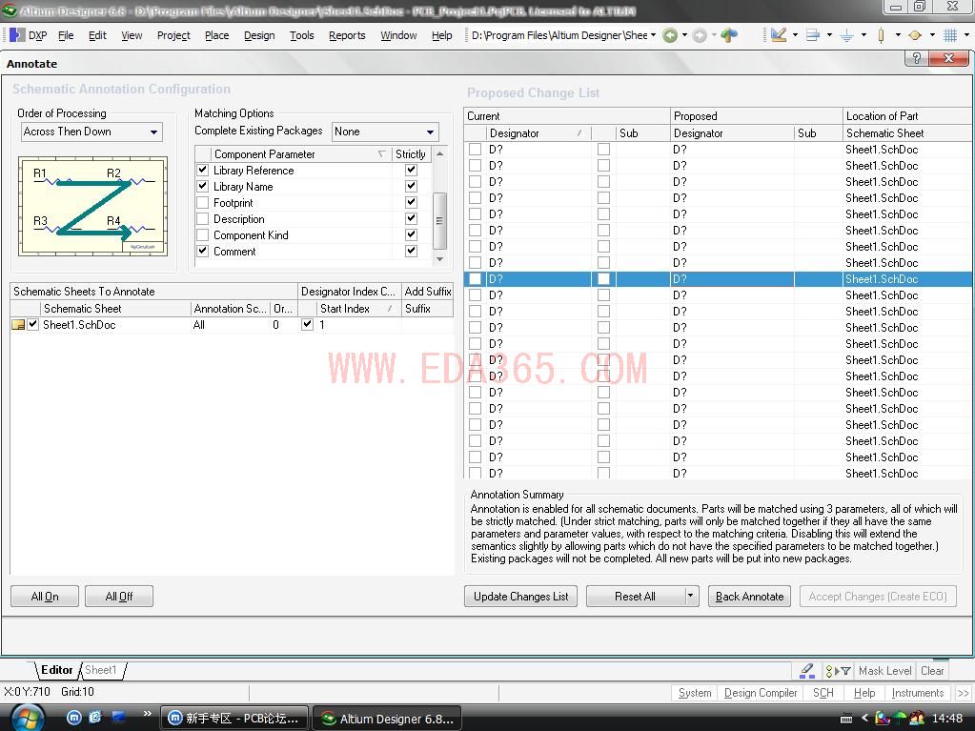This screenshot has height=731, width=975.
Task: Click the Maxthon browser quick launch icon
Action: [74, 718]
